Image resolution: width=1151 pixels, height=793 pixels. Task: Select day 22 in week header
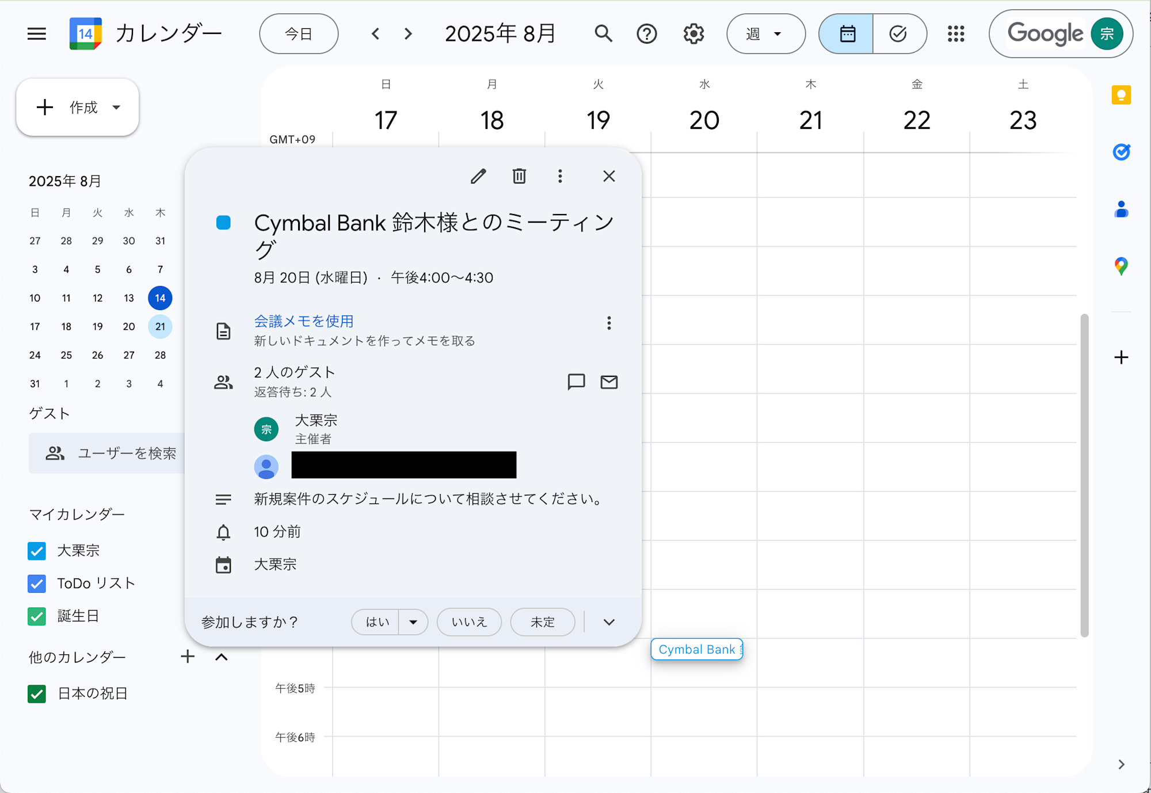pyautogui.click(x=917, y=120)
